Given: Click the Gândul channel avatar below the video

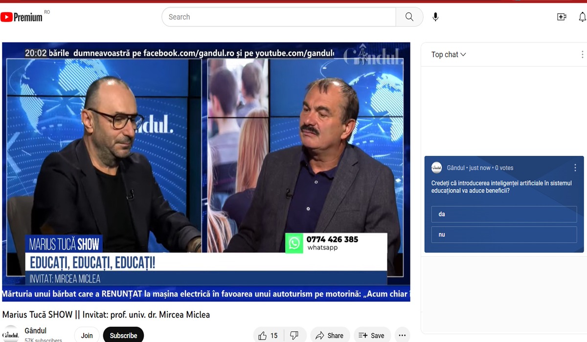Looking at the screenshot, I should (x=11, y=335).
